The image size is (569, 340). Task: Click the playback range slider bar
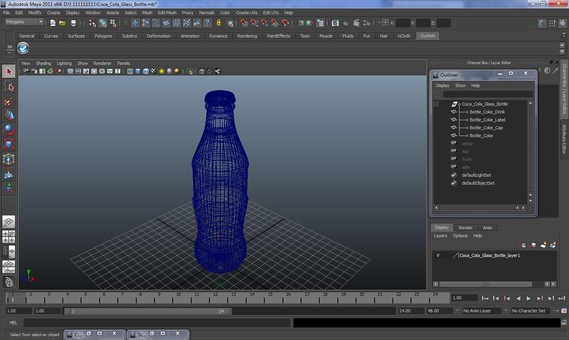tap(148, 311)
